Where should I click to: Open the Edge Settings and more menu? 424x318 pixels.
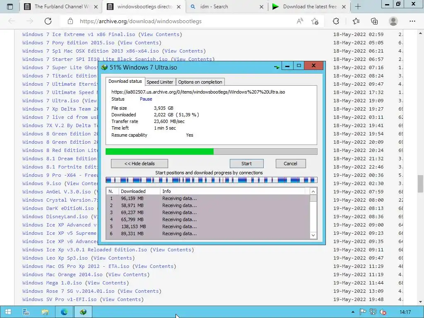click(412, 21)
